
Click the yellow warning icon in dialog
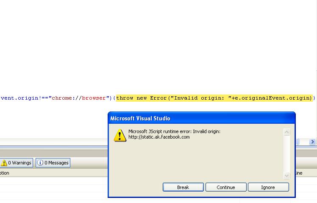[x=120, y=135]
